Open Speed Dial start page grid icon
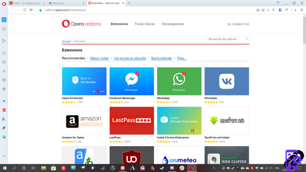The width and height of the screenshot is (306, 172). 31,10
